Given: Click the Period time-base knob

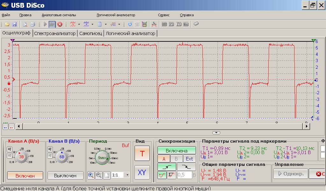Looking at the screenshot, I should 102,158.
